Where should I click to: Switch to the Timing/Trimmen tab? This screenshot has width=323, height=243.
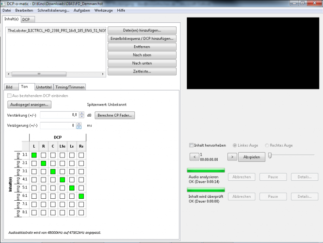point(70,87)
